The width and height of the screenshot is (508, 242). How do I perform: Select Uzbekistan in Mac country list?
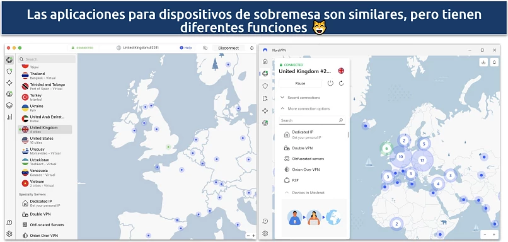pyautogui.click(x=45, y=162)
